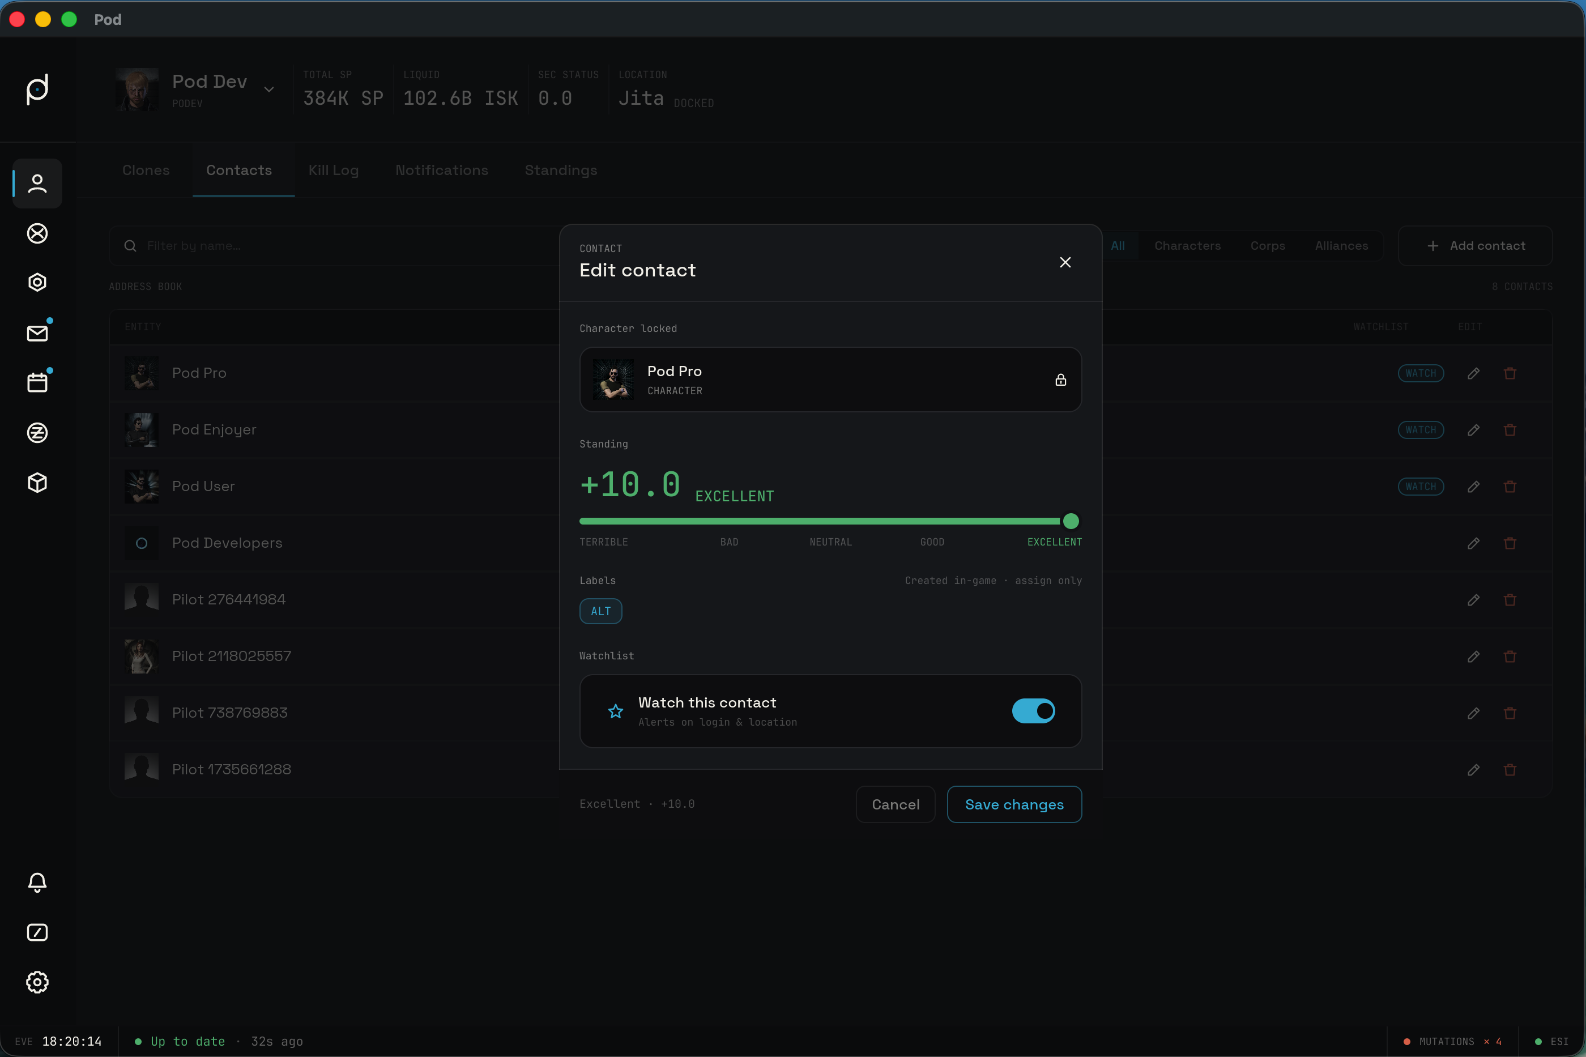Toggle WATCH badge on Pod Enjoyer row

1421,430
